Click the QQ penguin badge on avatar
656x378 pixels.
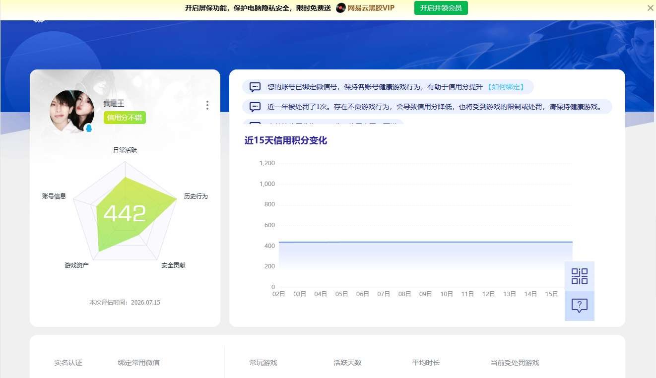pos(89,128)
